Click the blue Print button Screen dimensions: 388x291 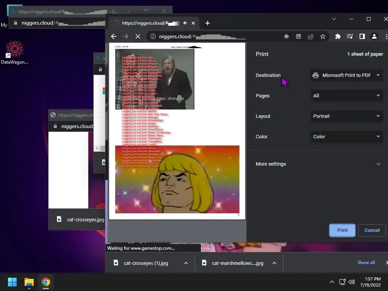point(342,230)
